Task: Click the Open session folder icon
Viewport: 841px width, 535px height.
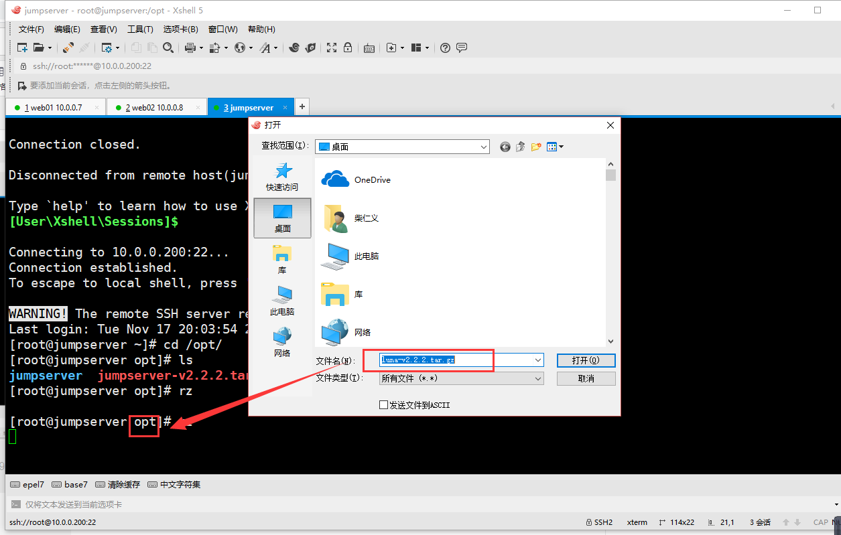Action: (x=38, y=48)
